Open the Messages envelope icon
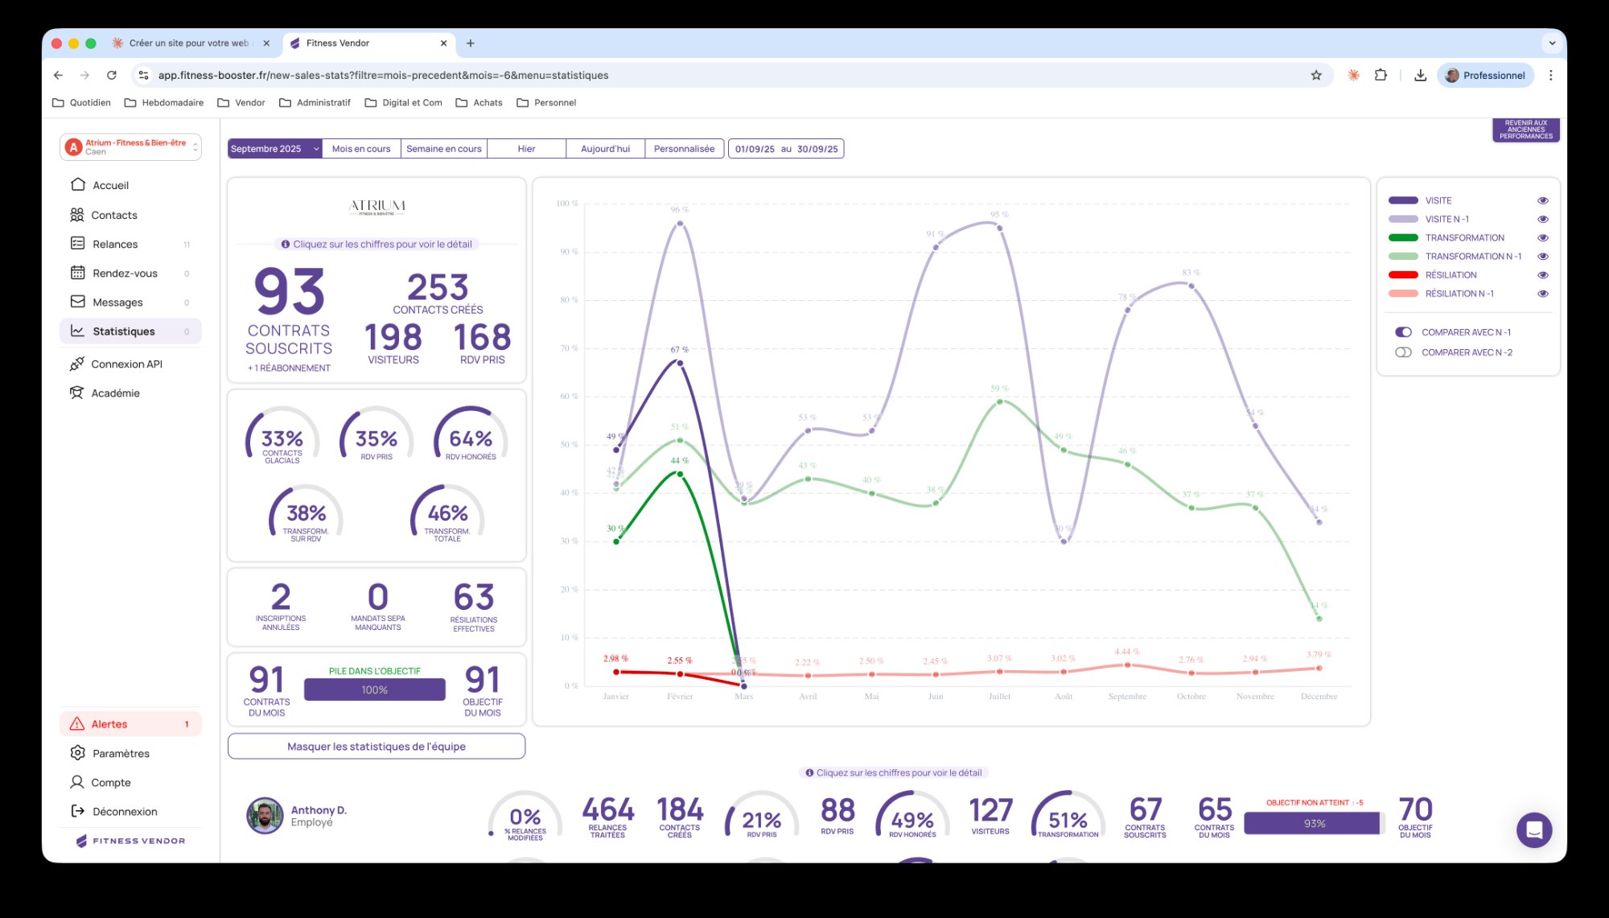Image resolution: width=1609 pixels, height=918 pixels. tap(76, 302)
